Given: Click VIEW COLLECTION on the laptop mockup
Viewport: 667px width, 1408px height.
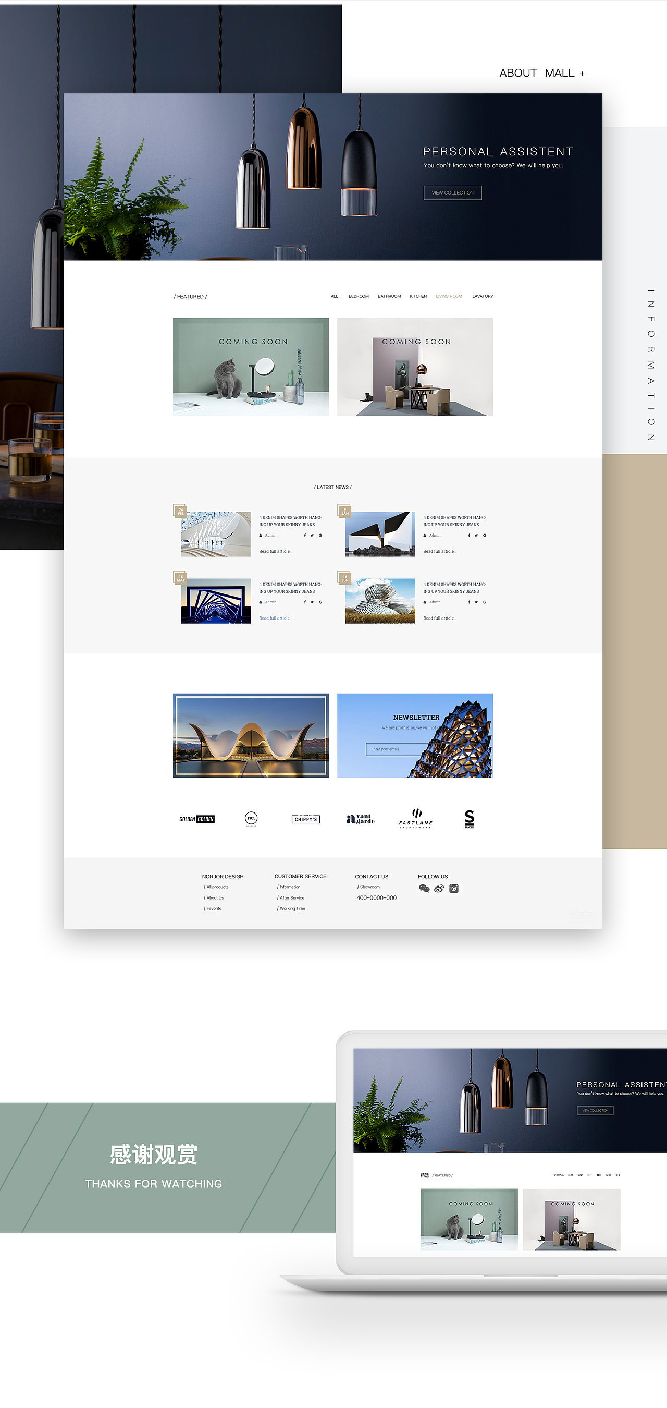Looking at the screenshot, I should pyautogui.click(x=595, y=1110).
